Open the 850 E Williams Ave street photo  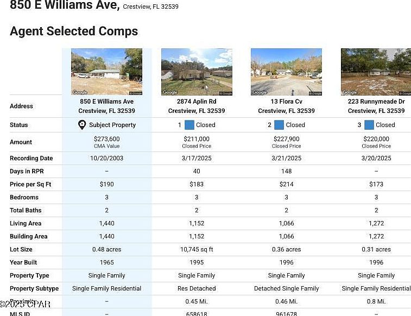coord(106,71)
